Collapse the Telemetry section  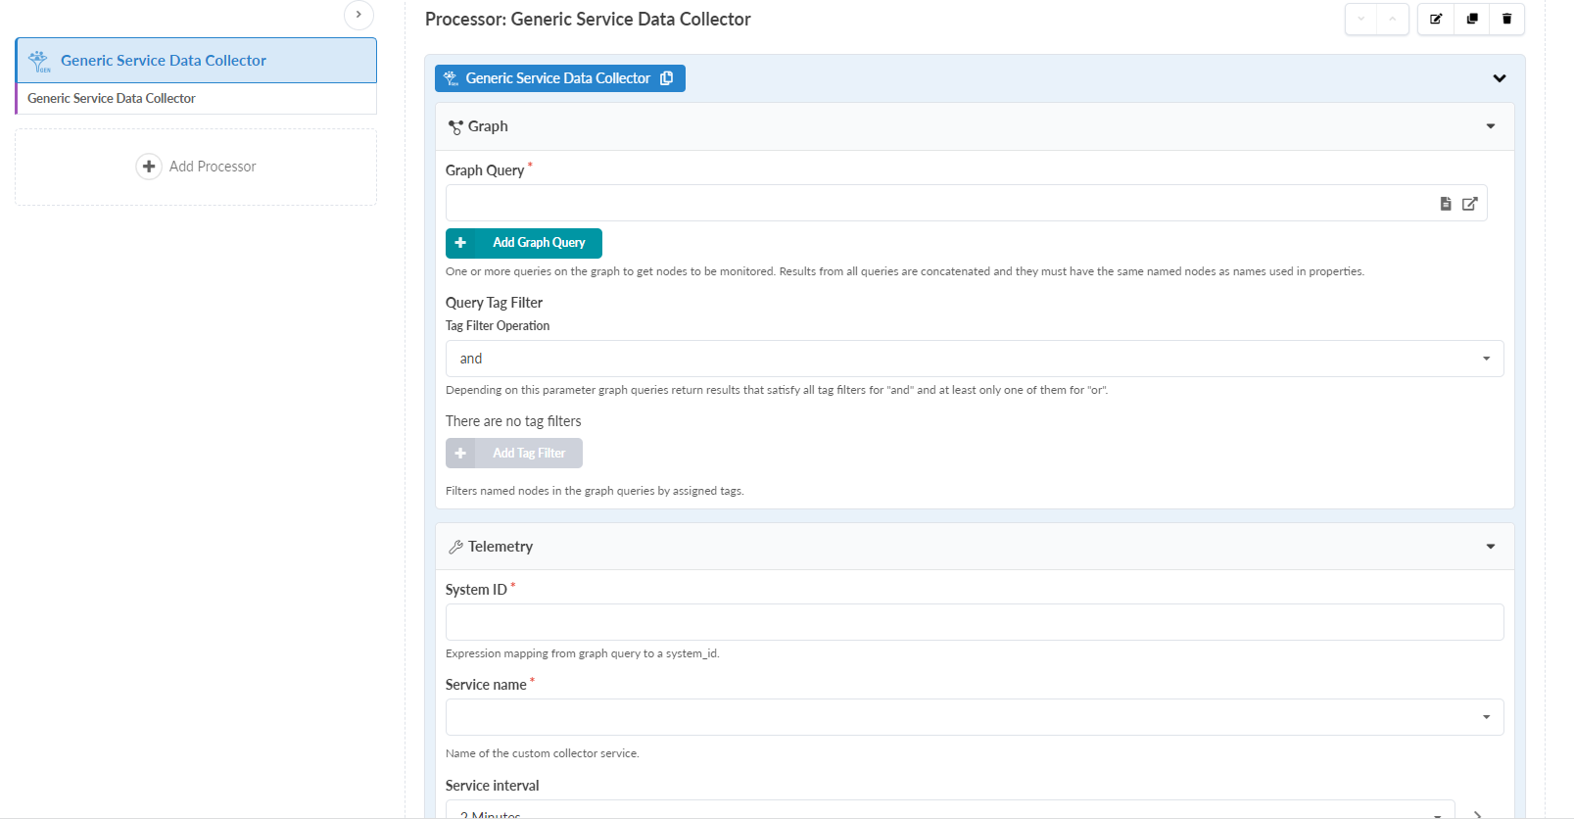pos(1490,547)
